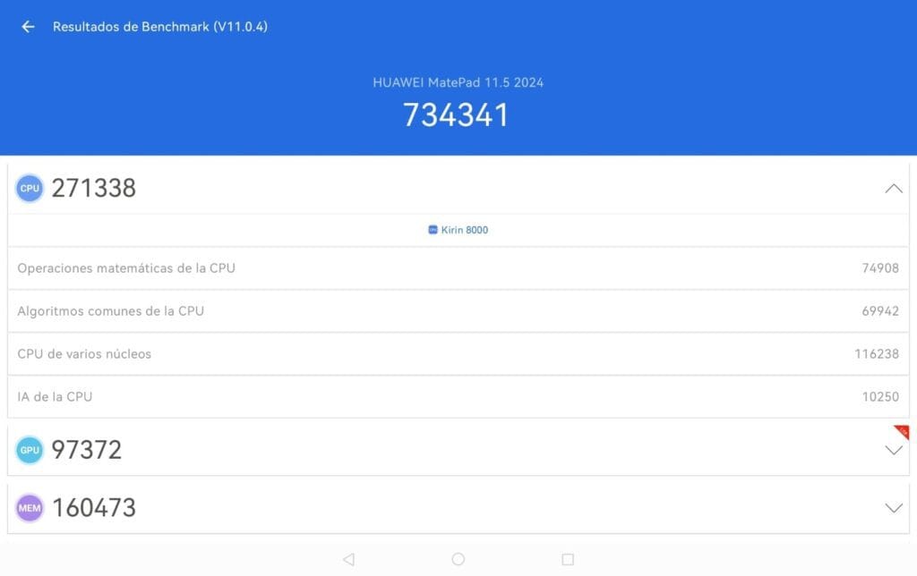Click the red corner badge on GPU row
917x576 pixels.
coord(902,432)
